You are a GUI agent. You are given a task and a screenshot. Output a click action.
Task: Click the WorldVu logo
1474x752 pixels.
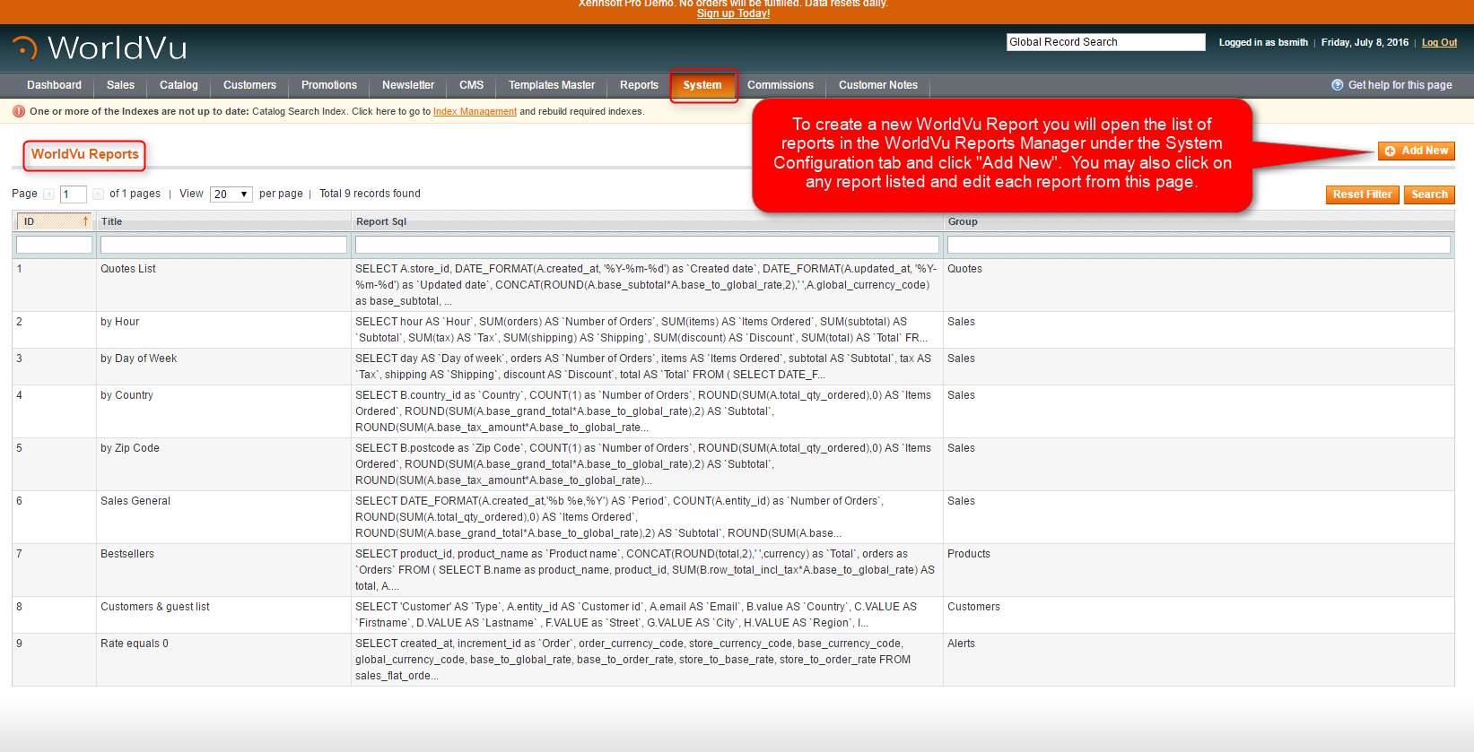[100, 48]
